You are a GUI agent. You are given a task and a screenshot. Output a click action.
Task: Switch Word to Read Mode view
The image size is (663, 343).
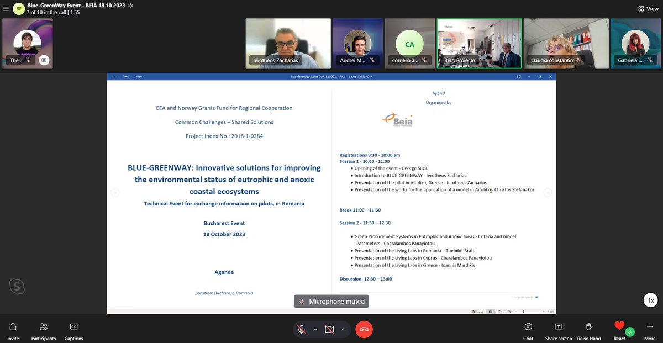point(491,312)
